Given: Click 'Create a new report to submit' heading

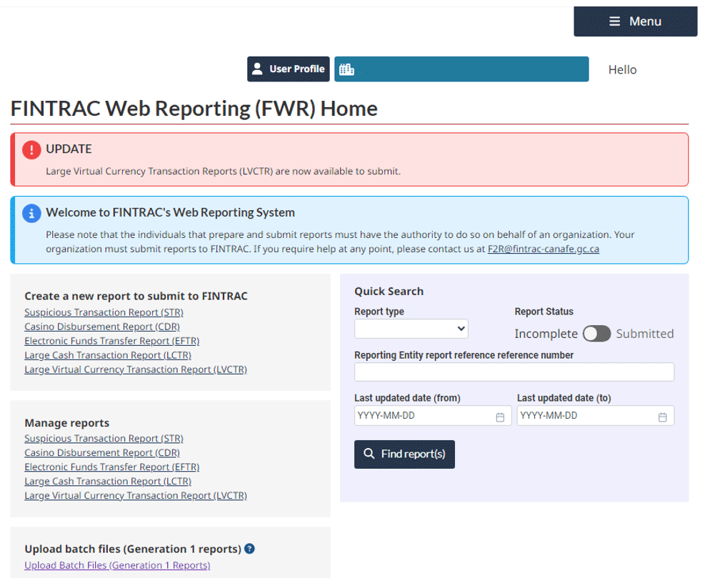Looking at the screenshot, I should [x=136, y=296].
